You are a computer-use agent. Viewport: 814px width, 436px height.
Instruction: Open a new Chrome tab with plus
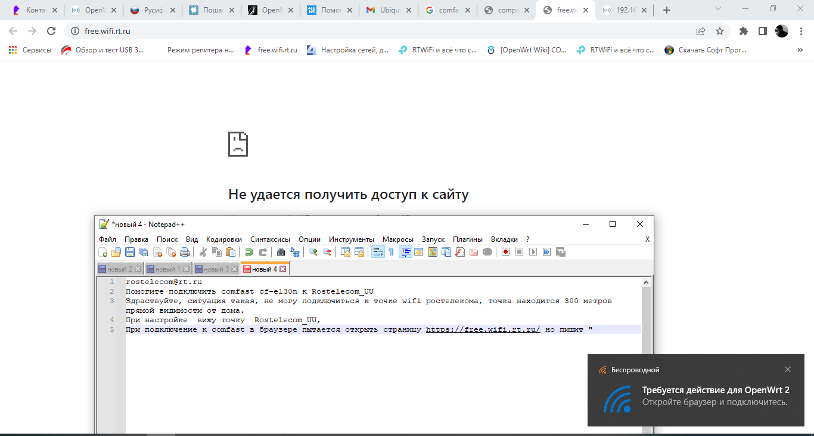pyautogui.click(x=667, y=10)
